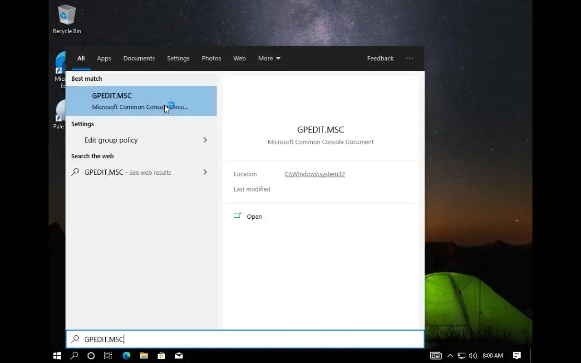Click the taskbar search magnifier icon
Screen dimensions: 581x363
click(74, 355)
